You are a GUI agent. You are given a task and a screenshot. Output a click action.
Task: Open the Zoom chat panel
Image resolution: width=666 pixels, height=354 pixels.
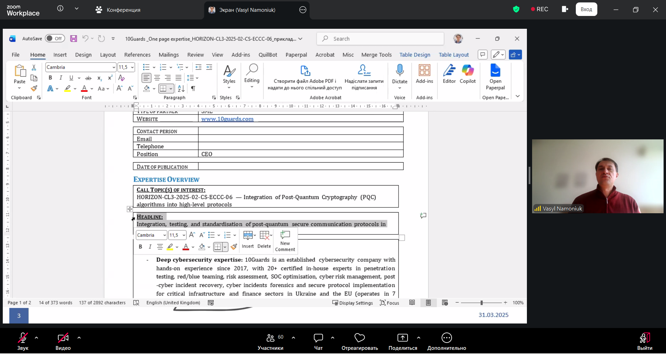point(318,342)
